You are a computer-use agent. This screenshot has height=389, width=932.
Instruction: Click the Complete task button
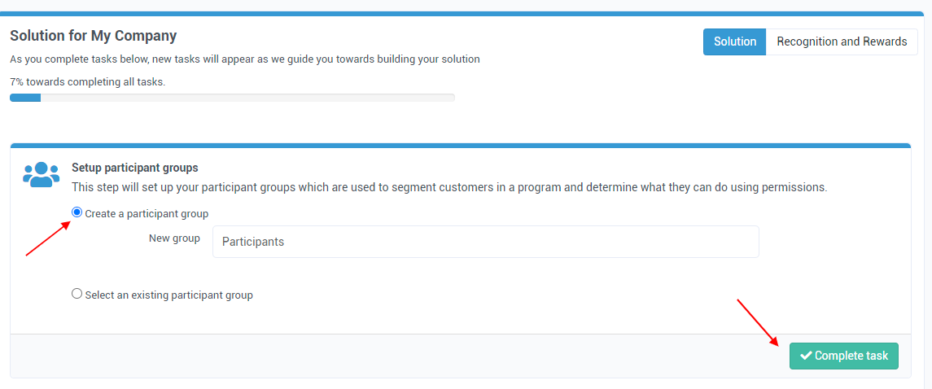coord(843,356)
